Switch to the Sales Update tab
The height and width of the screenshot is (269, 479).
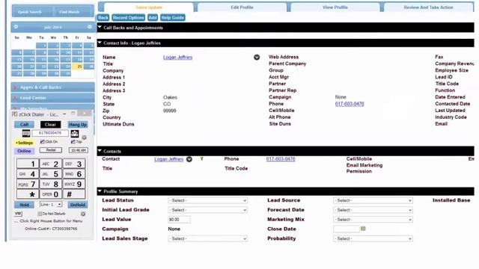pos(149,7)
